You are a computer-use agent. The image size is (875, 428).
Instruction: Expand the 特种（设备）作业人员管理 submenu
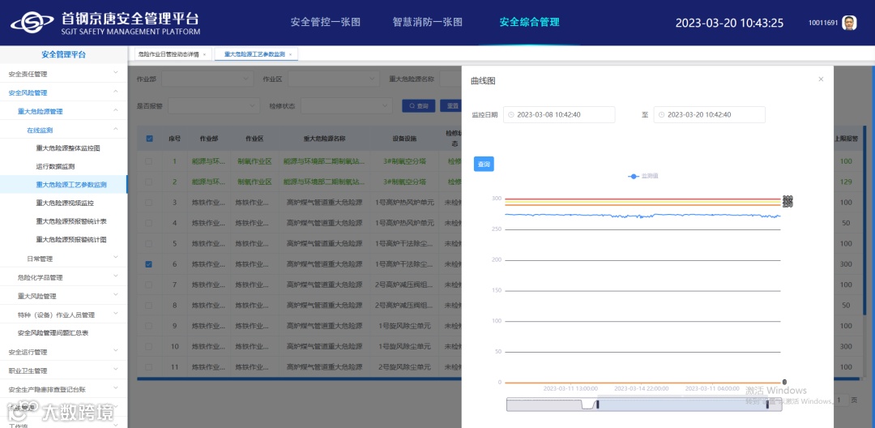tap(64, 315)
